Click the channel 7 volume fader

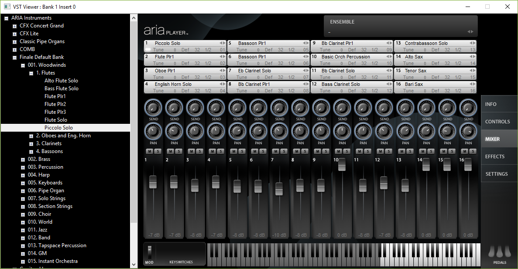[279, 189]
